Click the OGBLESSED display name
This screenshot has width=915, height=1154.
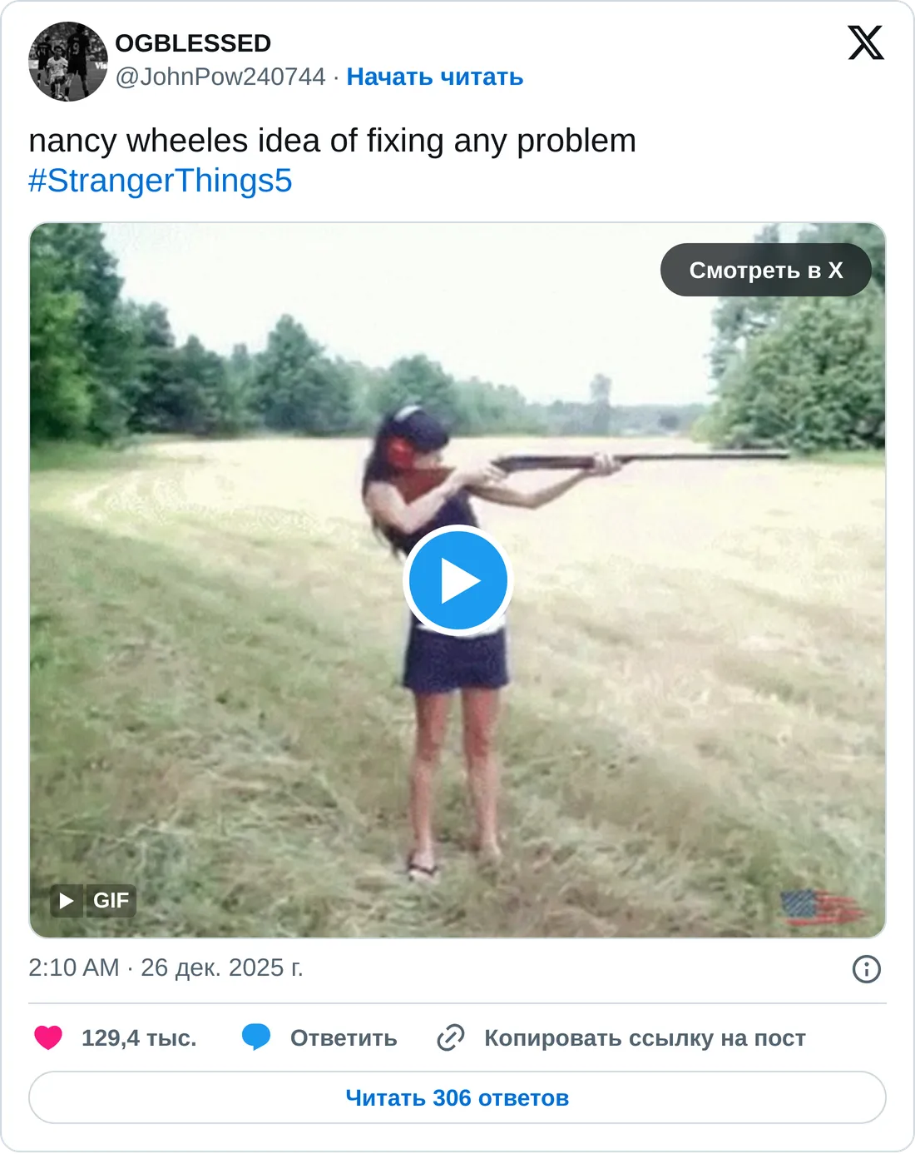point(193,43)
